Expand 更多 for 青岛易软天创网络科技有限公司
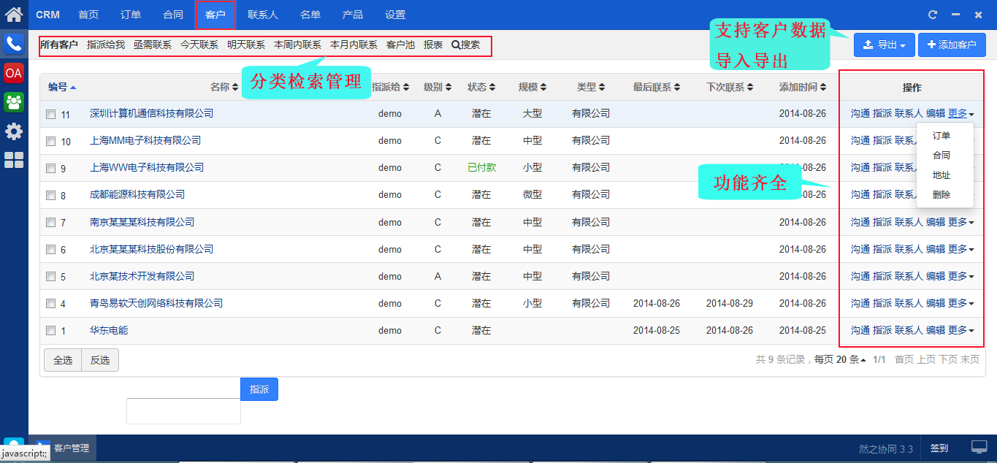The width and height of the screenshot is (997, 463). [x=960, y=303]
